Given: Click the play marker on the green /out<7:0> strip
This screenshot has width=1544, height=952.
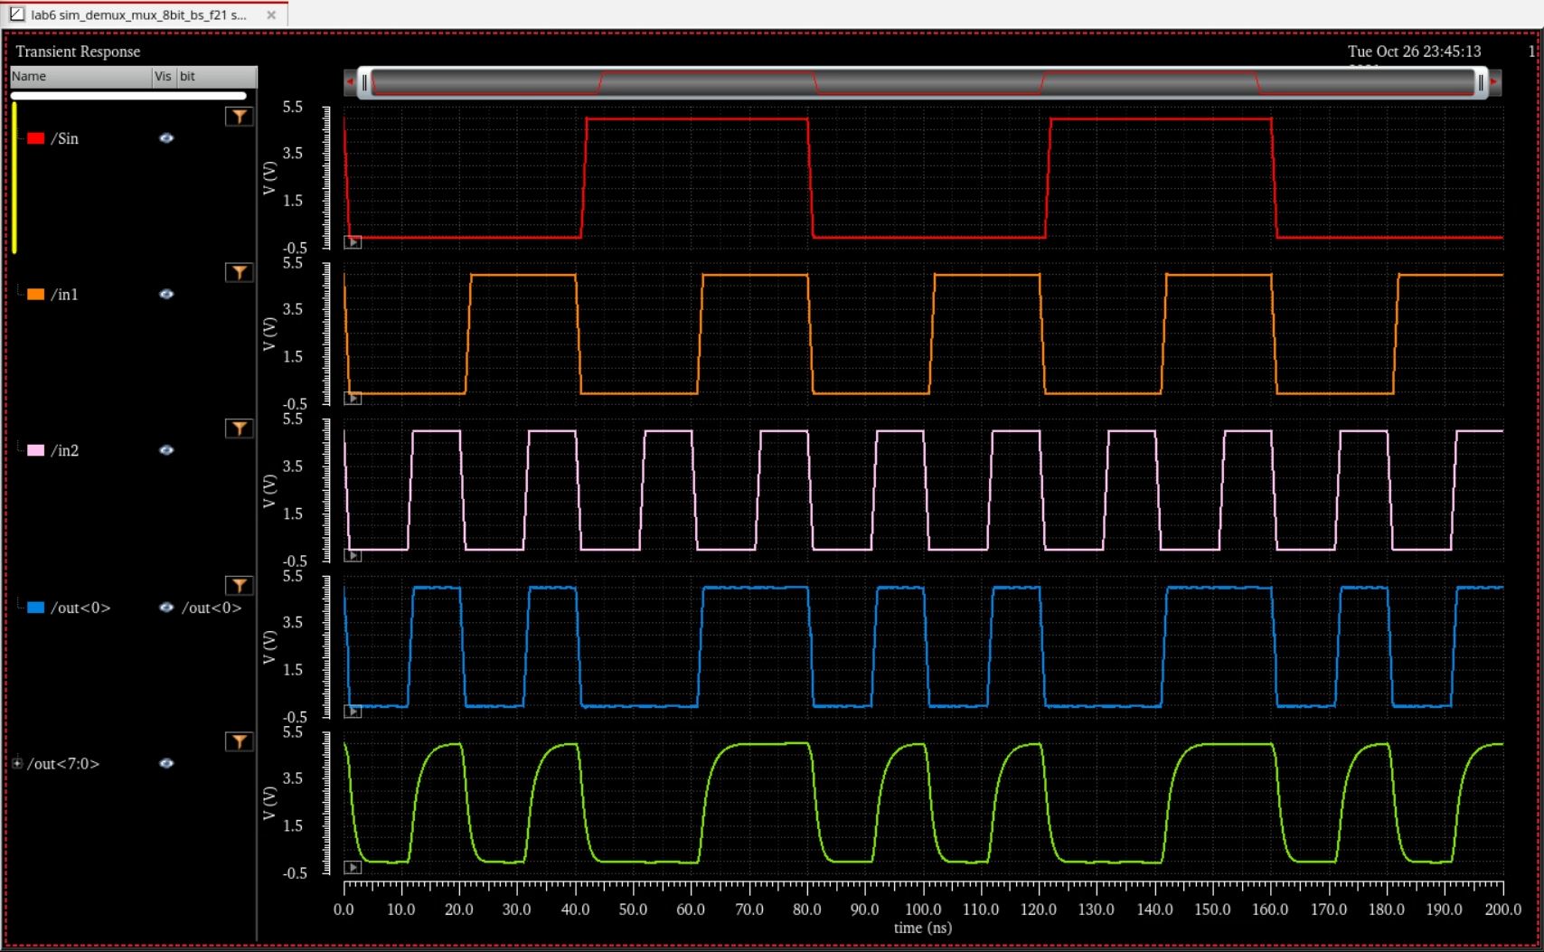Looking at the screenshot, I should (353, 868).
